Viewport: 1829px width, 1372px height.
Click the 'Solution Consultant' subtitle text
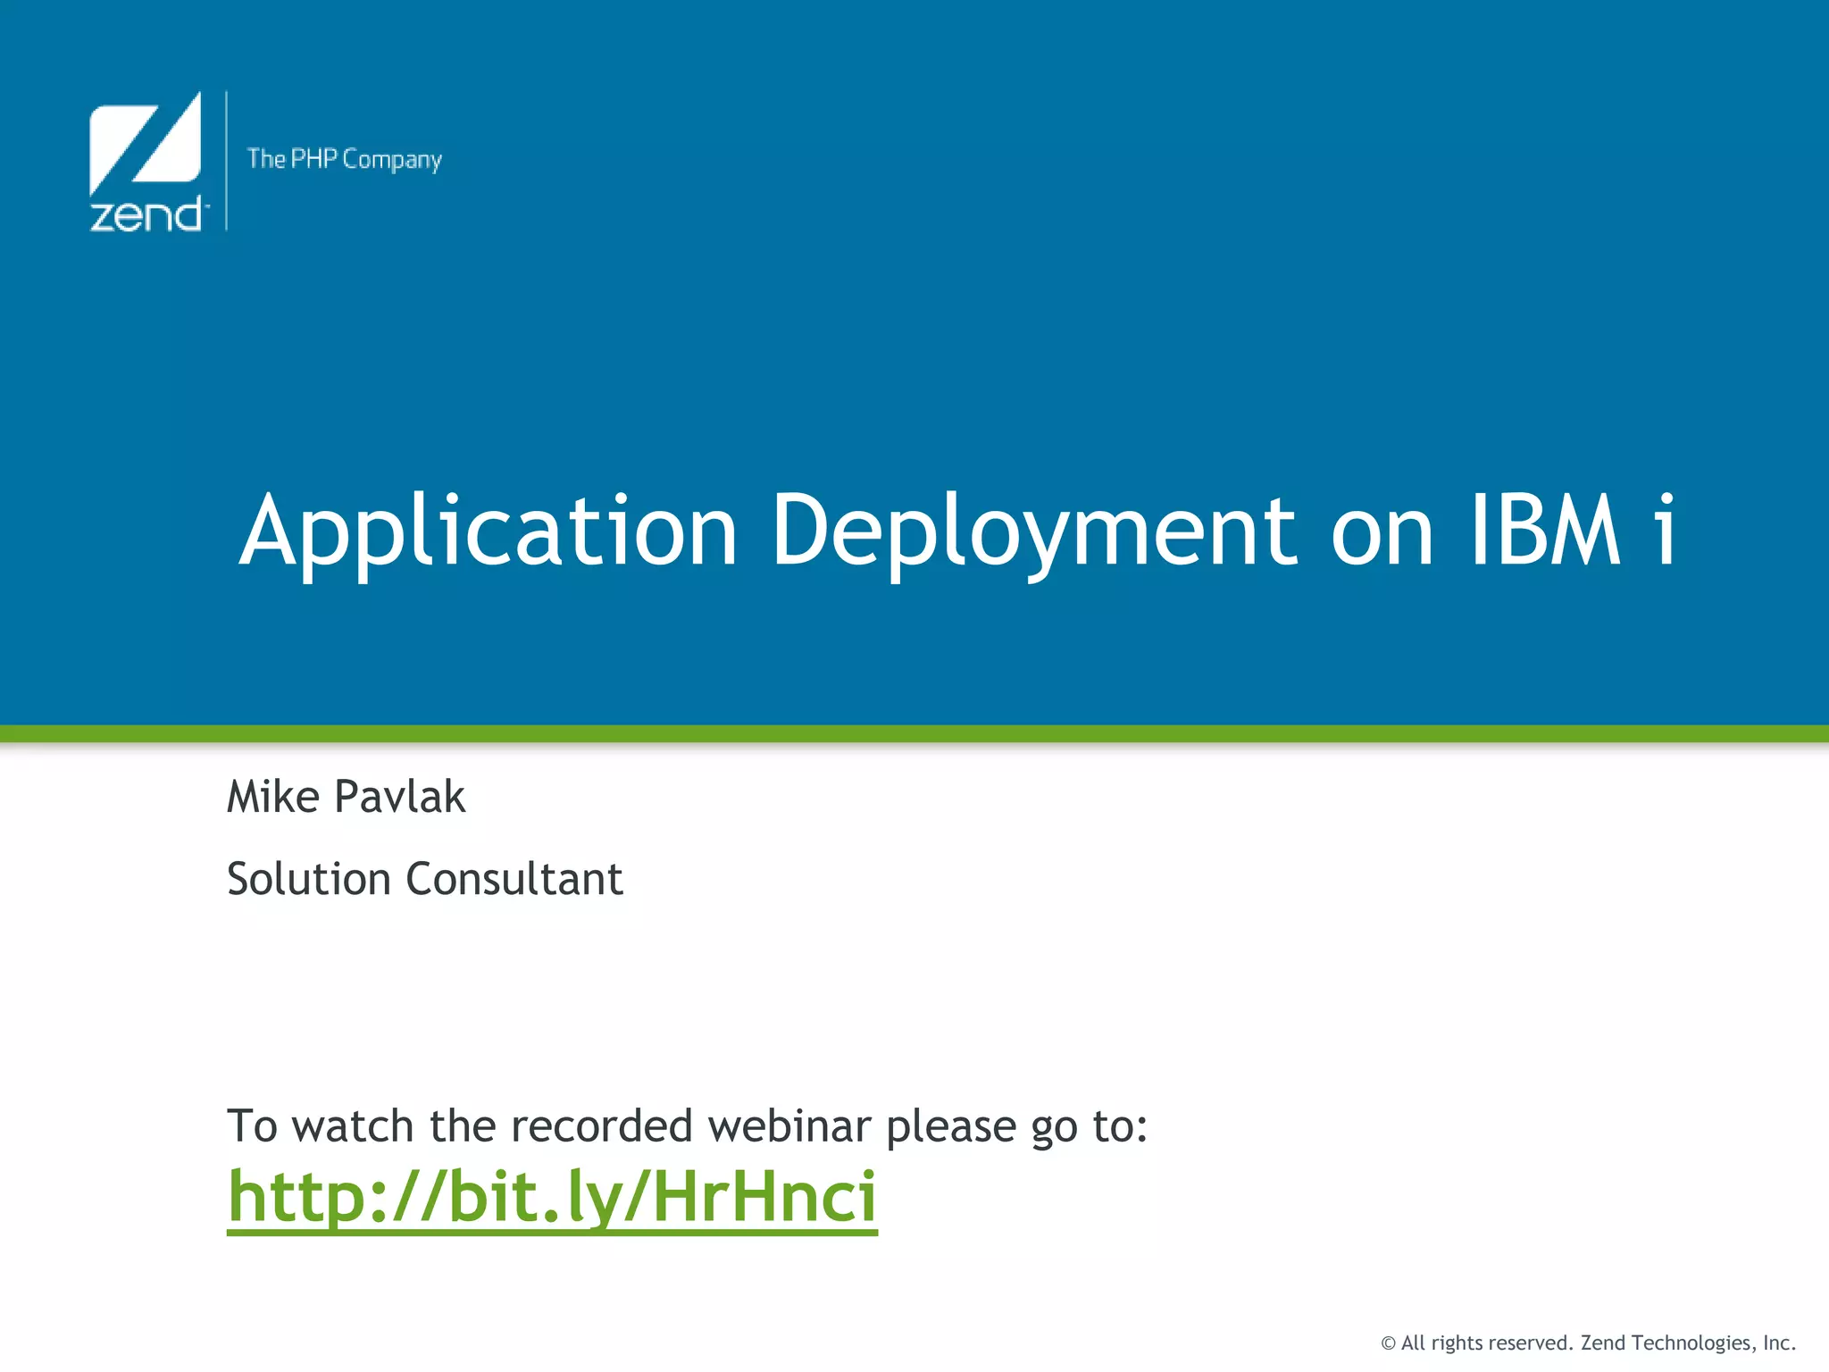(424, 878)
